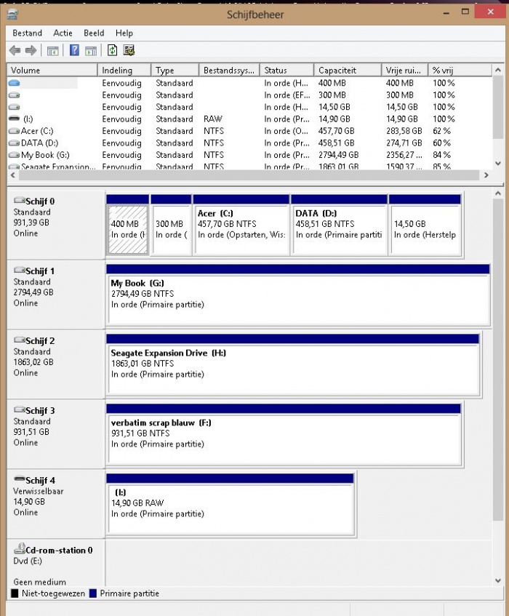Open the disk settings properties toolbar icon
The image size is (509, 616).
coord(129,50)
